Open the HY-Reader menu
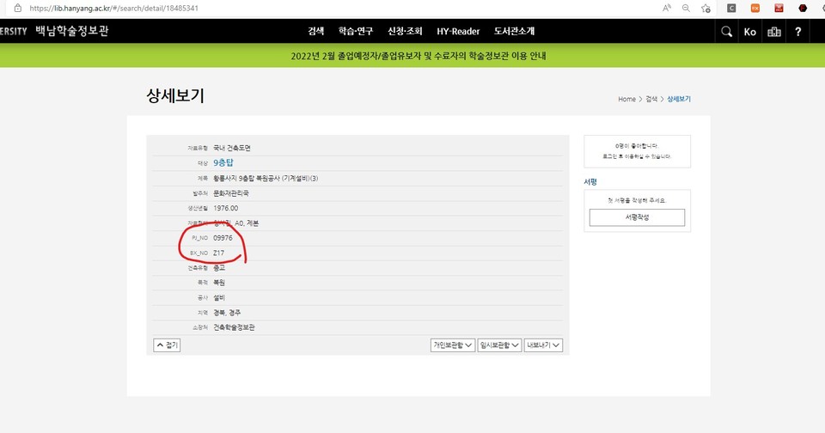 click(458, 31)
